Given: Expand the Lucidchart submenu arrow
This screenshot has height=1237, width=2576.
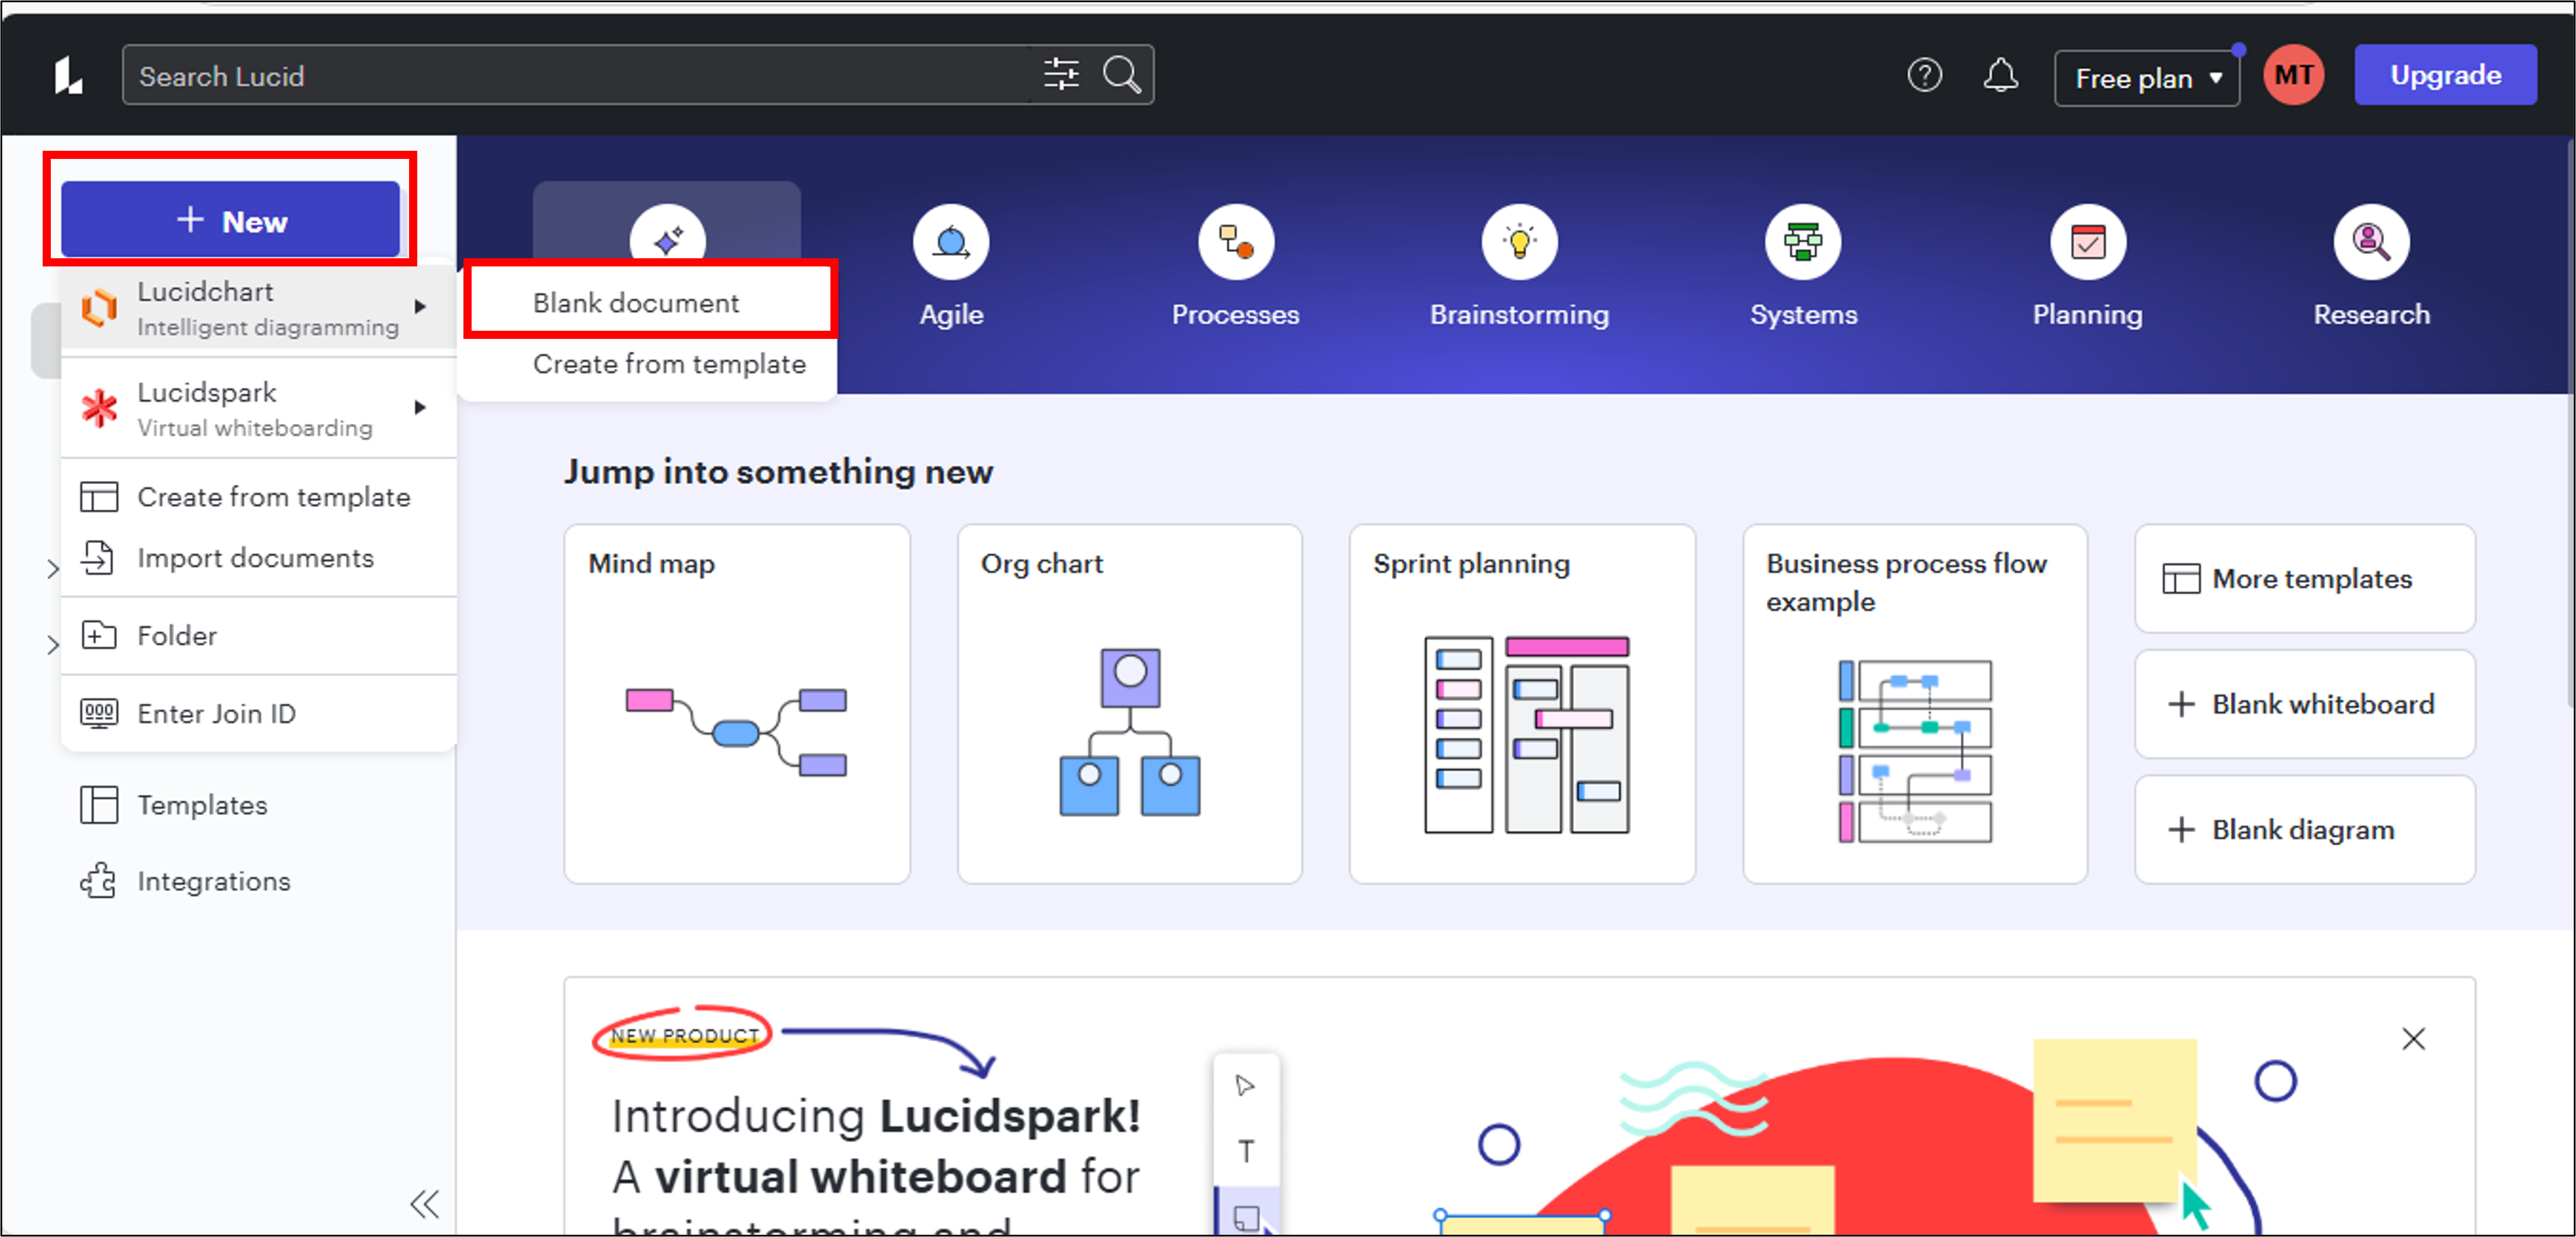Looking at the screenshot, I should pos(421,306).
